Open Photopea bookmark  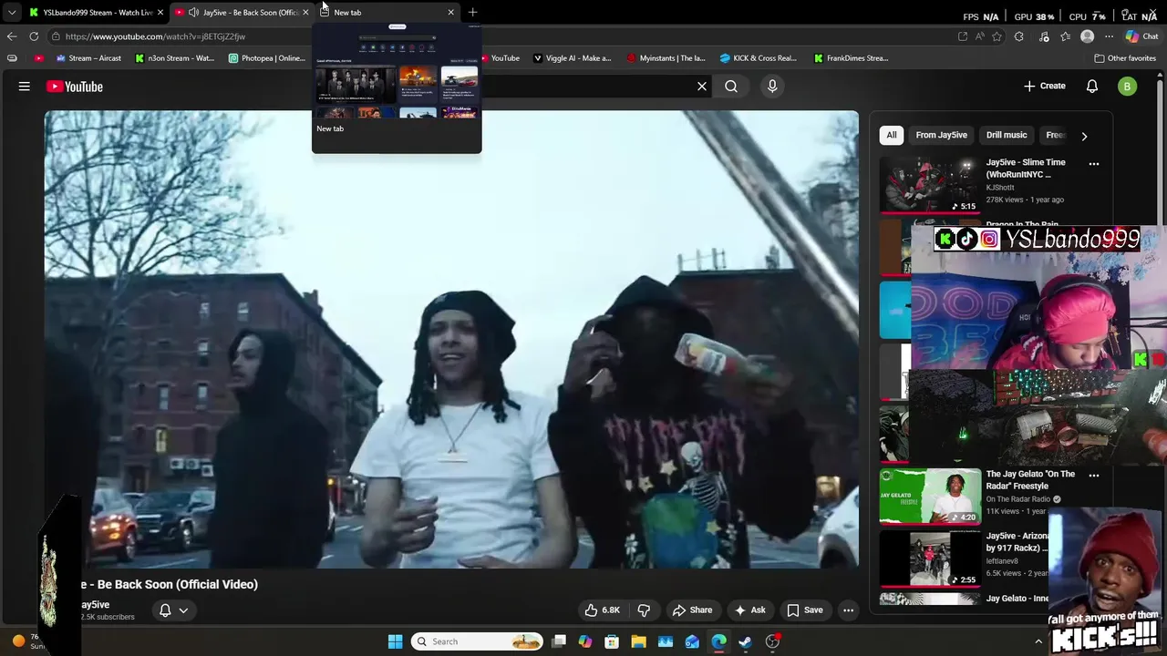(x=267, y=58)
